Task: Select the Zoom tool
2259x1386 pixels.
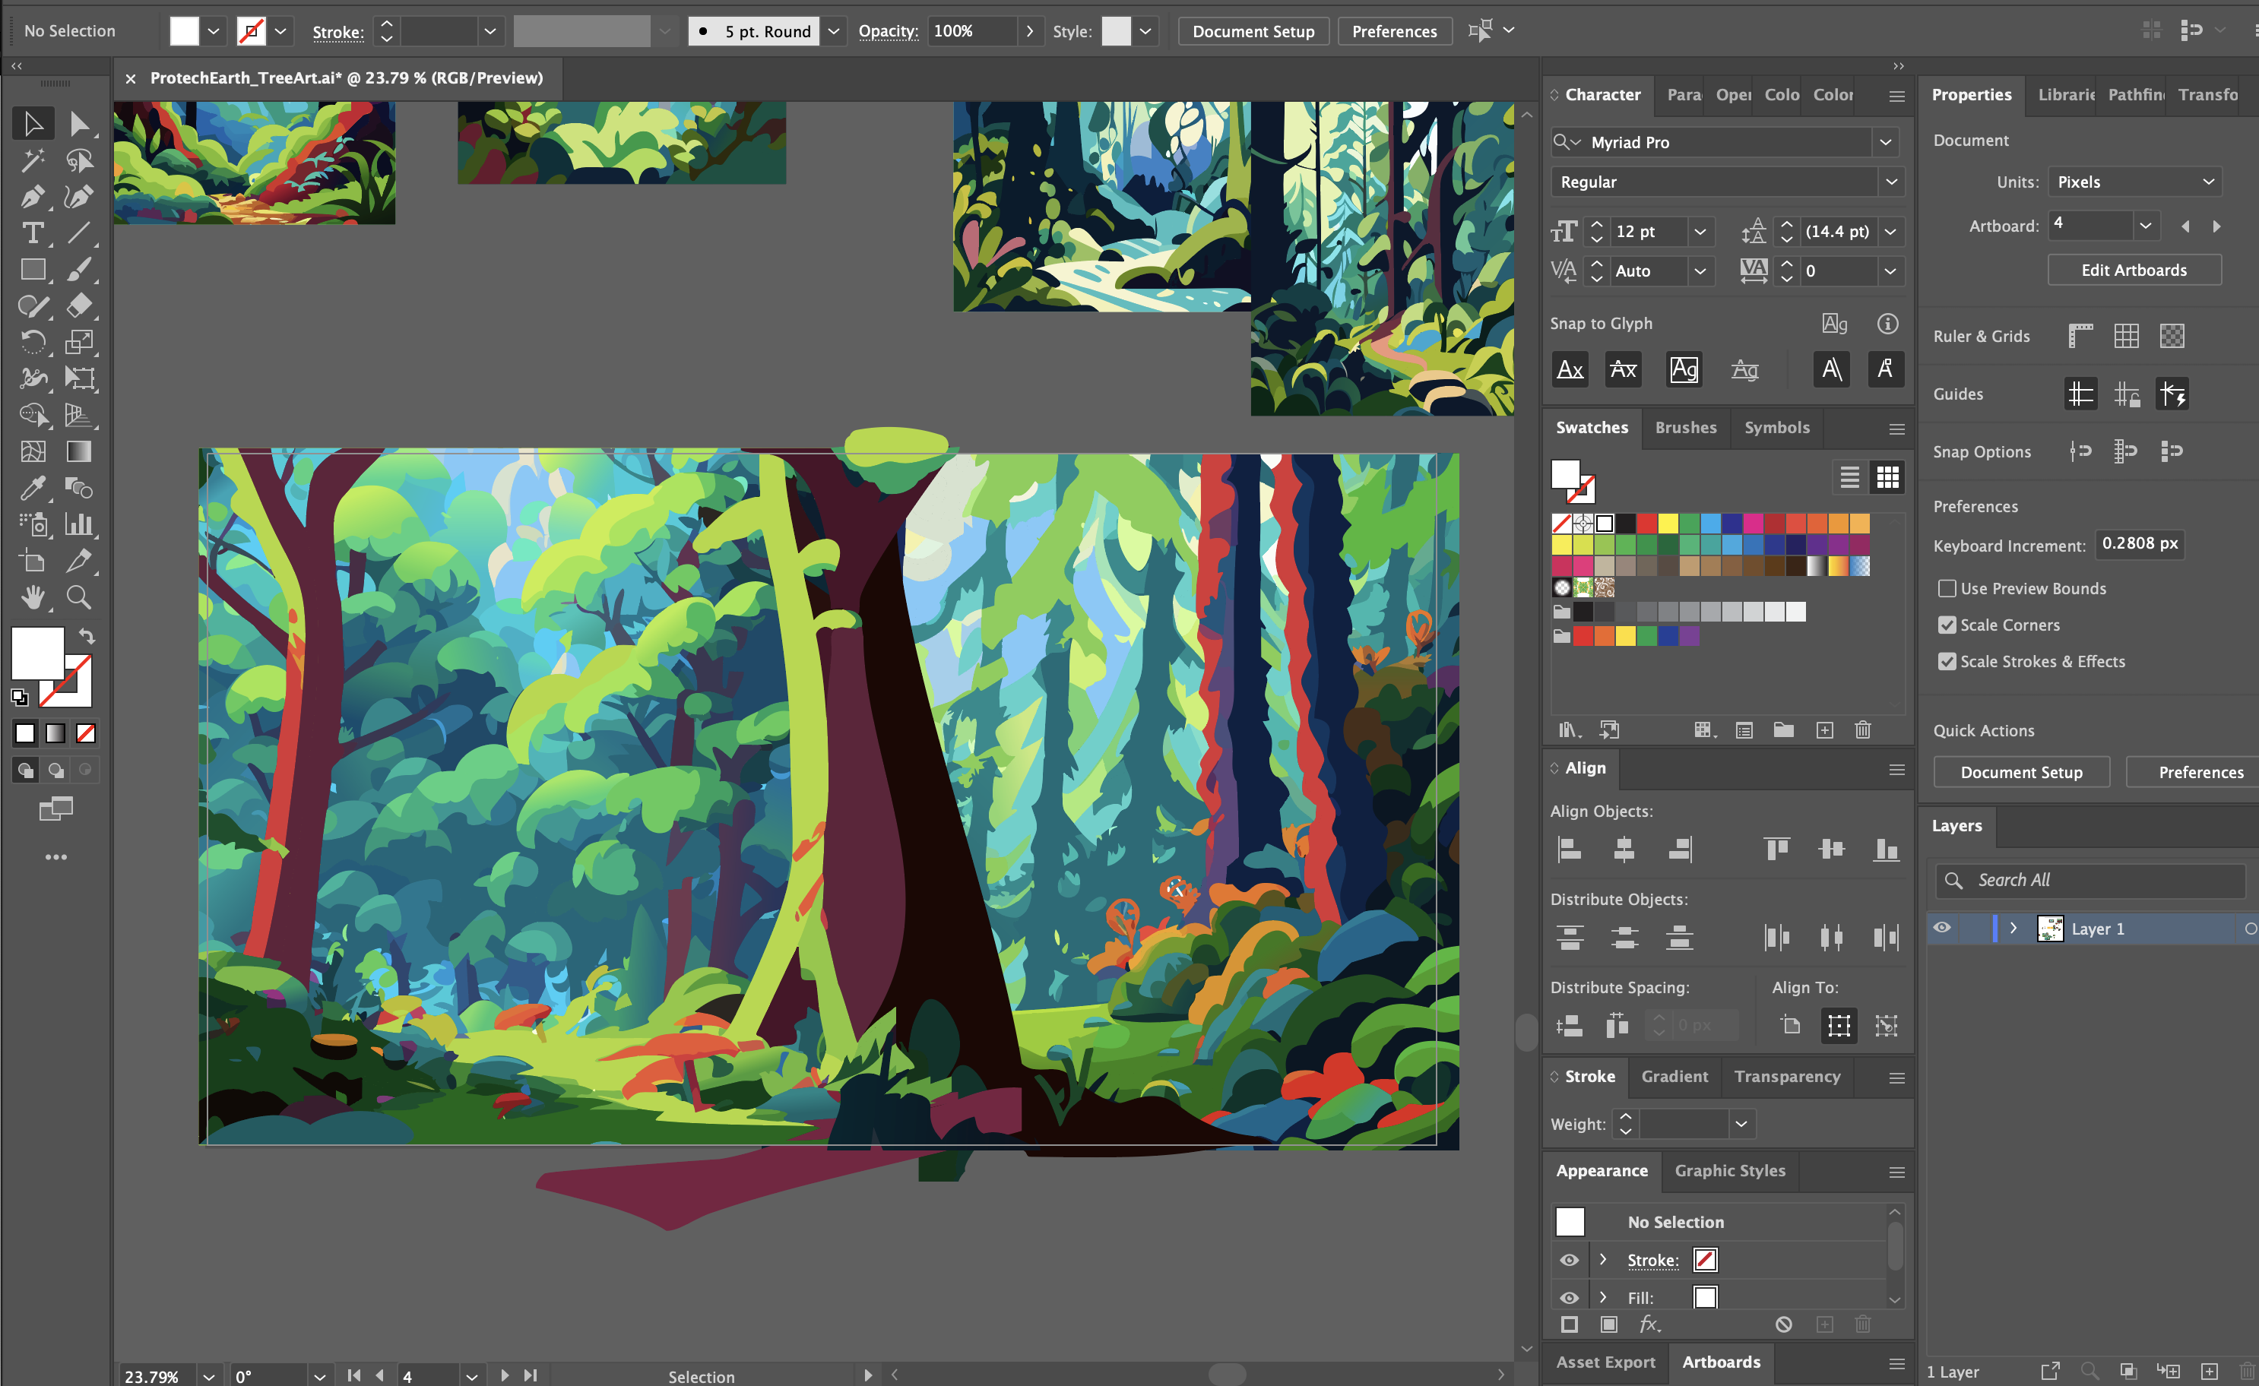Action: tap(79, 598)
